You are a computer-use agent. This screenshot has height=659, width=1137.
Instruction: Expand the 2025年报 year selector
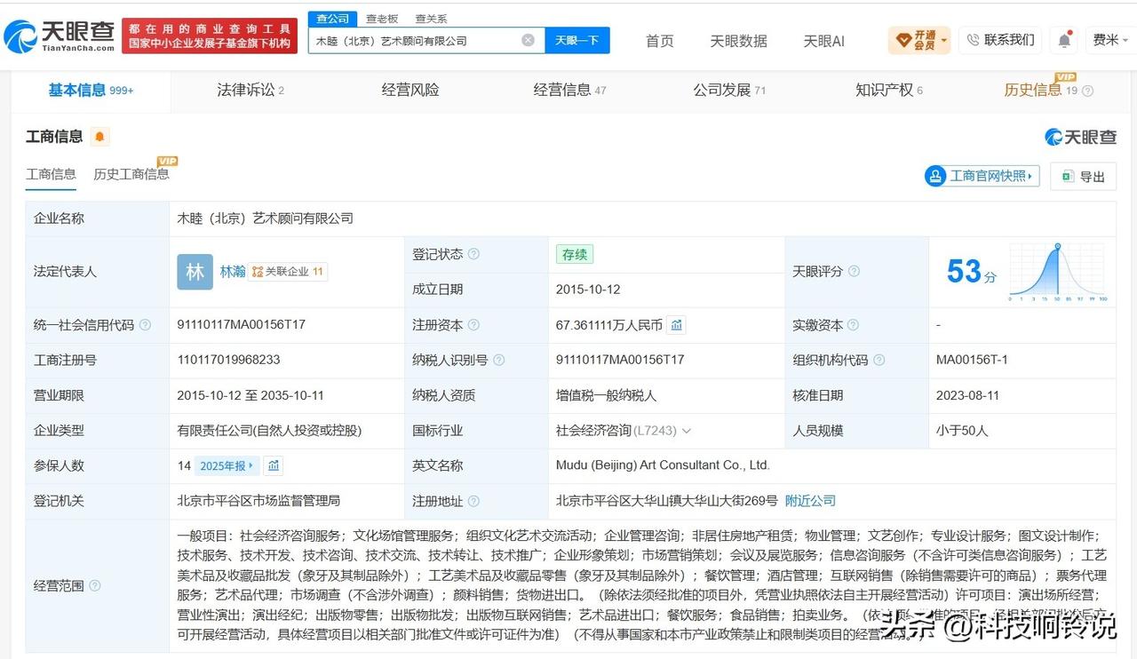pos(228,465)
